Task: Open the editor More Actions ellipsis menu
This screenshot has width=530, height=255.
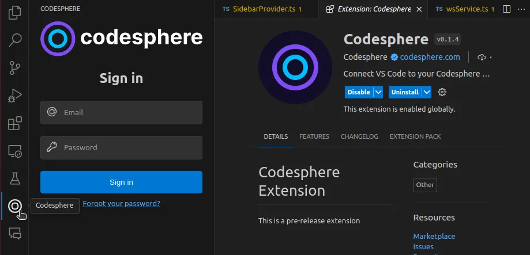Action: pos(522,9)
